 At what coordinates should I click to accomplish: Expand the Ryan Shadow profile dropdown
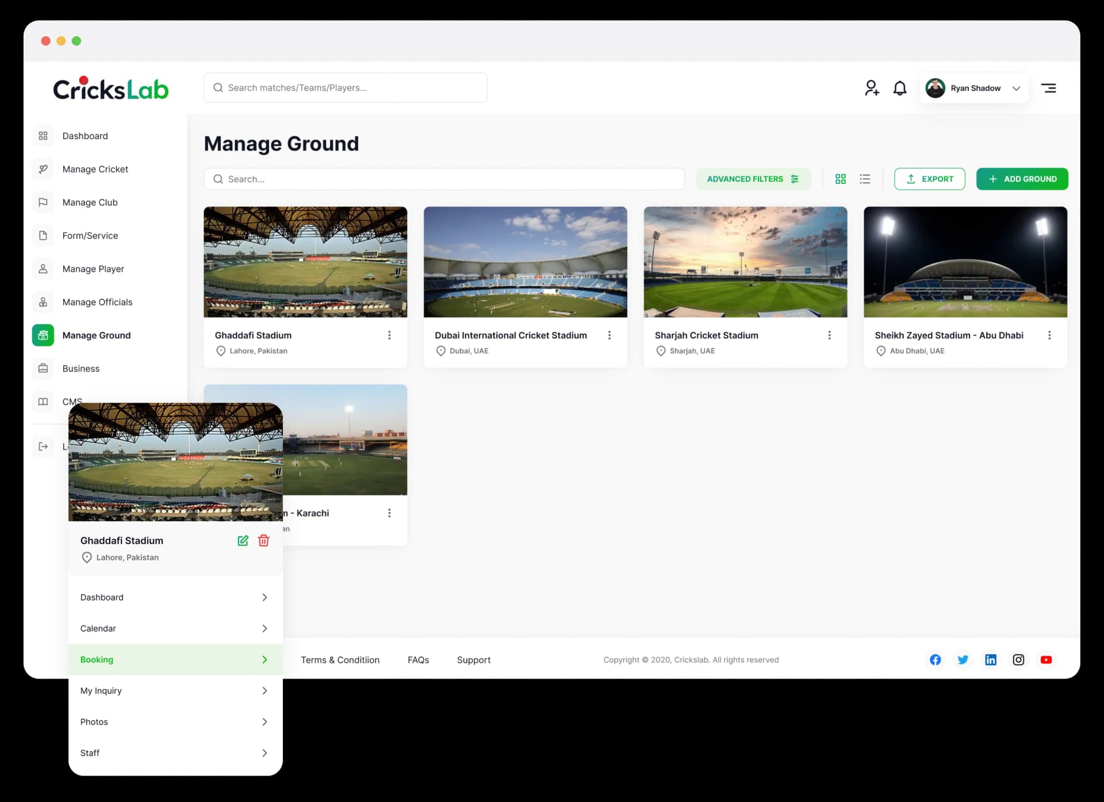coord(1016,89)
